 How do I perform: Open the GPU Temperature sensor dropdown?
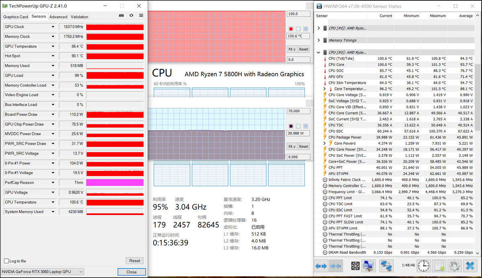[53, 46]
